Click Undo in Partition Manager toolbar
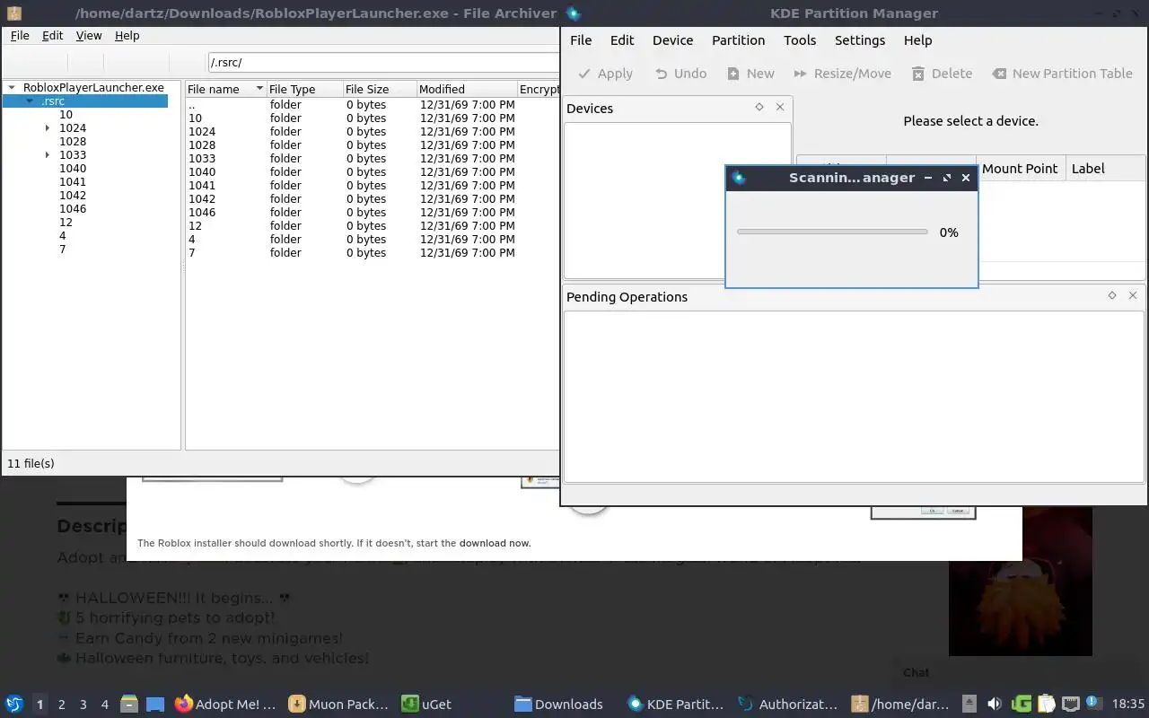 coord(680,74)
